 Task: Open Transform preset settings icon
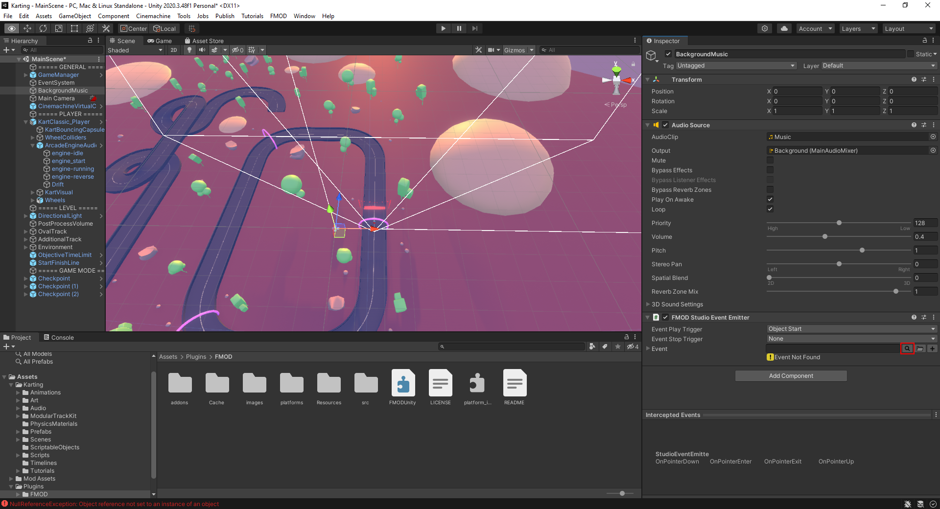pos(924,79)
